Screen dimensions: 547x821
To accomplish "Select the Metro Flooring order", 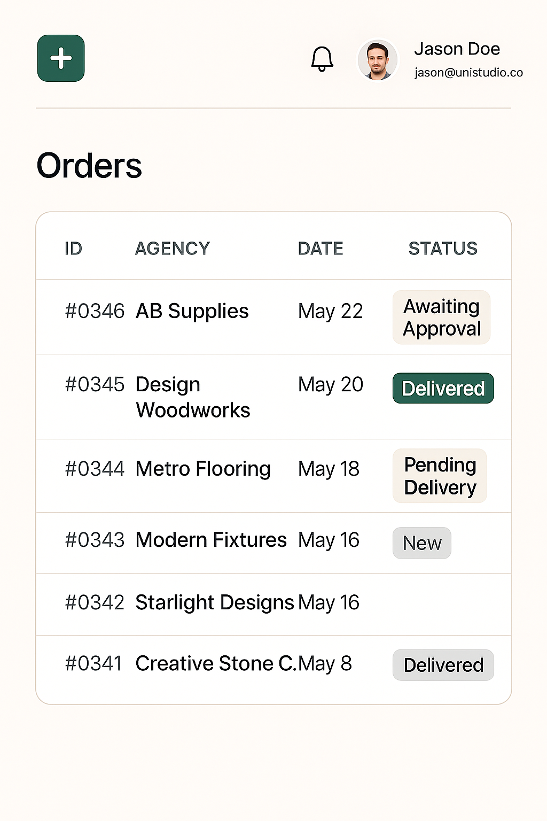I will (x=273, y=476).
